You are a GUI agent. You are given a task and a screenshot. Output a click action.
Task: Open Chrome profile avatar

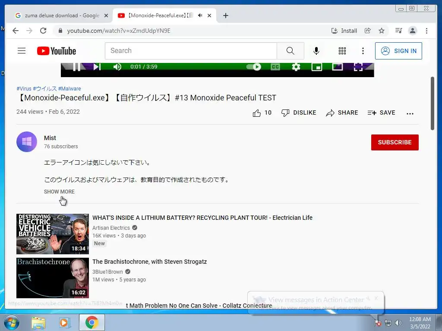pos(412,31)
